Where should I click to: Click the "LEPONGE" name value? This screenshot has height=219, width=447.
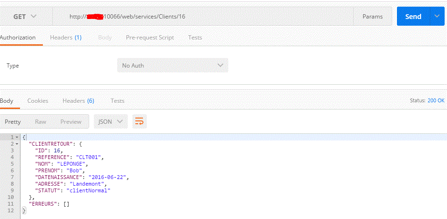[x=71, y=164]
